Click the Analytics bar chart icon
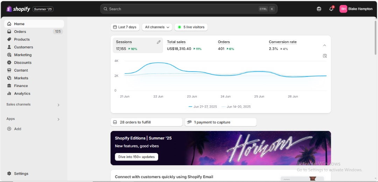This screenshot has width=378, height=182. (x=9, y=93)
